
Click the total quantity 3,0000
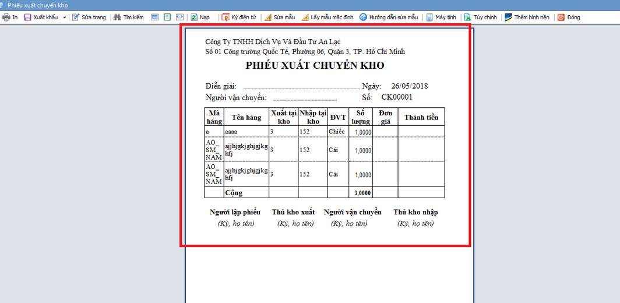pos(362,193)
